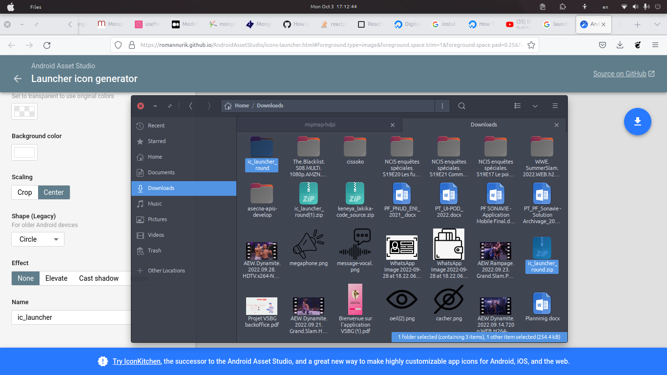This screenshot has width=667, height=375.
Task: Switch Files to list view icon
Action: (518, 106)
